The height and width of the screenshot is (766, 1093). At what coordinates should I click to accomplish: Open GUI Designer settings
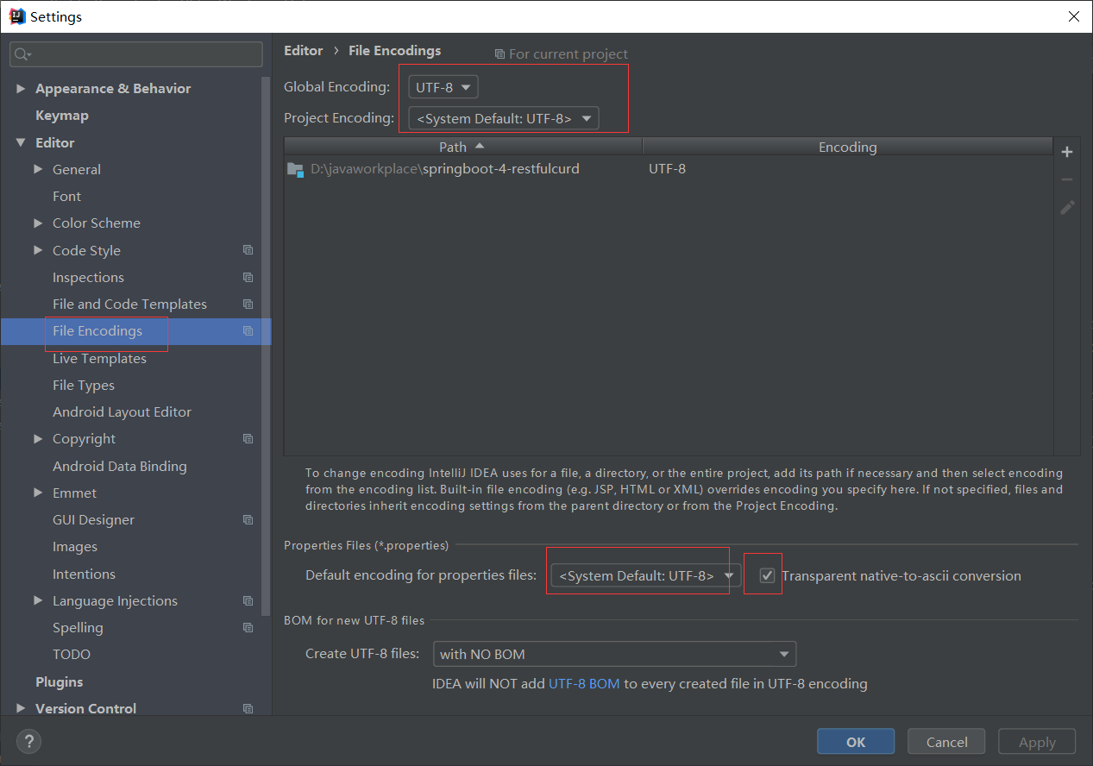[x=93, y=519]
